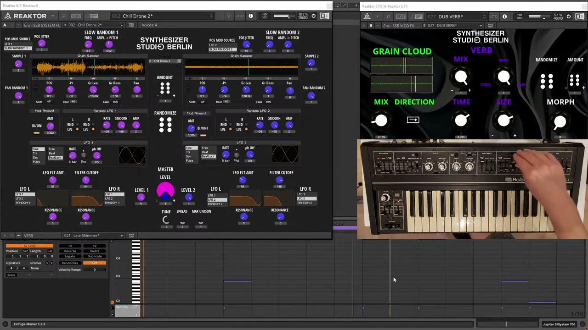This screenshot has width=588, height=330.
Task: Click the Reaktor logo in the left window
Action: coord(26,16)
